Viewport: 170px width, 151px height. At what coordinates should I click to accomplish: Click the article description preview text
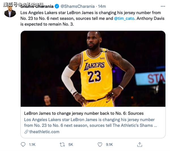[x=90, y=123]
